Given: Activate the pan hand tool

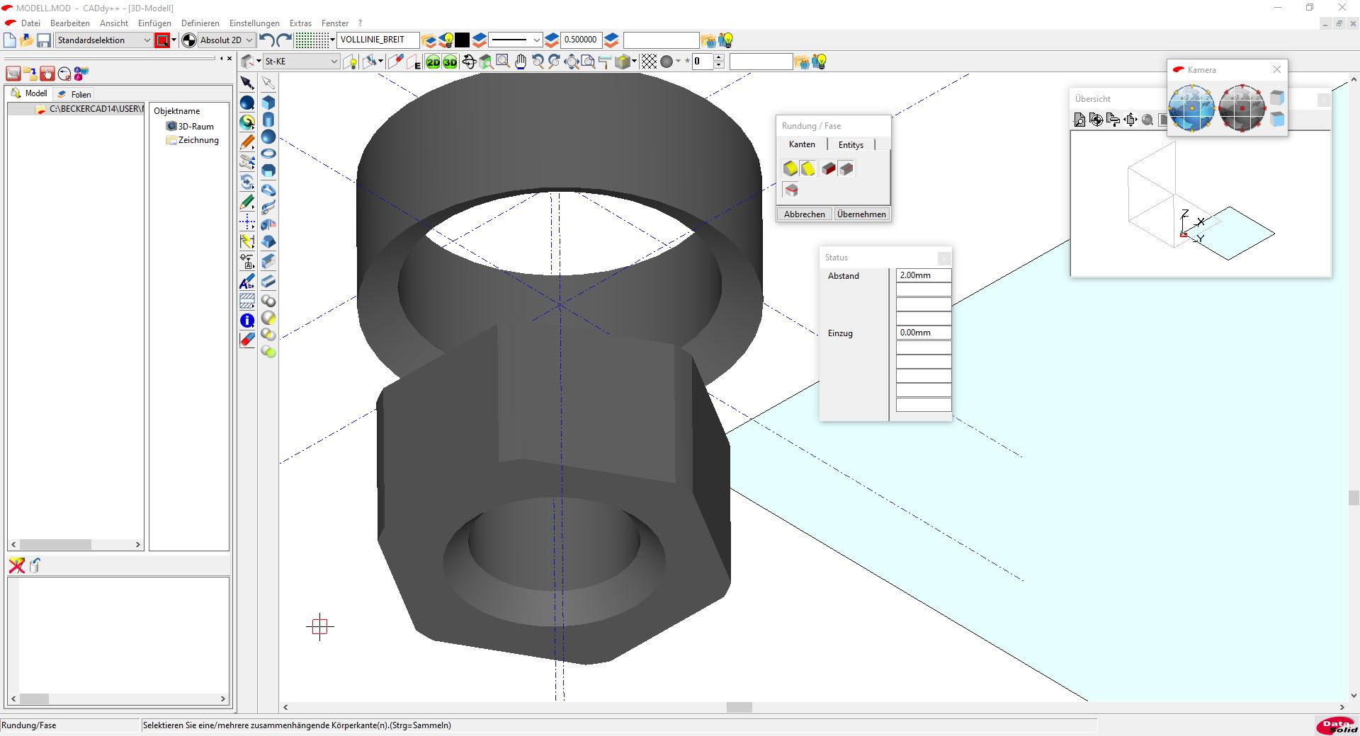Looking at the screenshot, I should 521,62.
